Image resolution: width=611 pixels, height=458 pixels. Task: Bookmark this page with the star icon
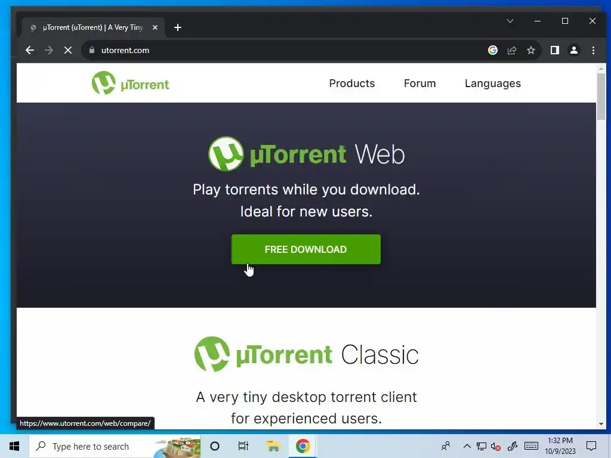tap(530, 50)
